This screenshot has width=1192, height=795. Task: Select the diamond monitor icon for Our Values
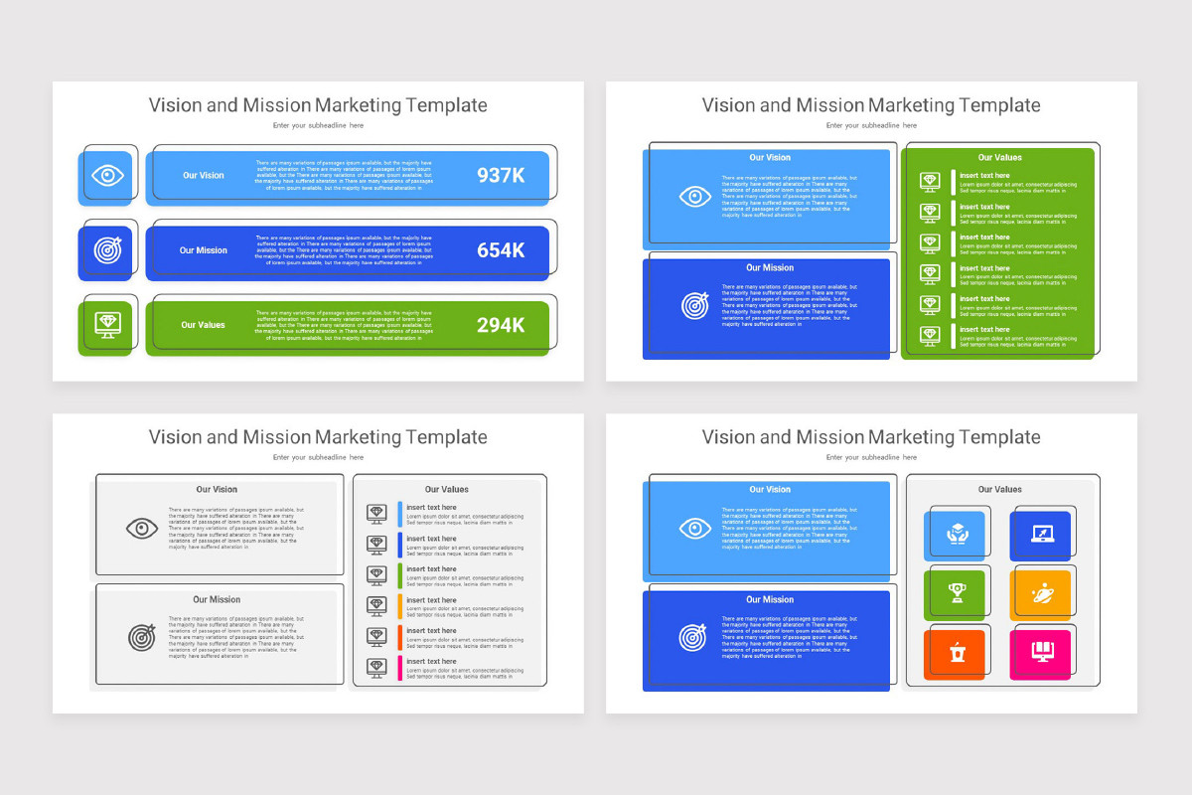(107, 325)
